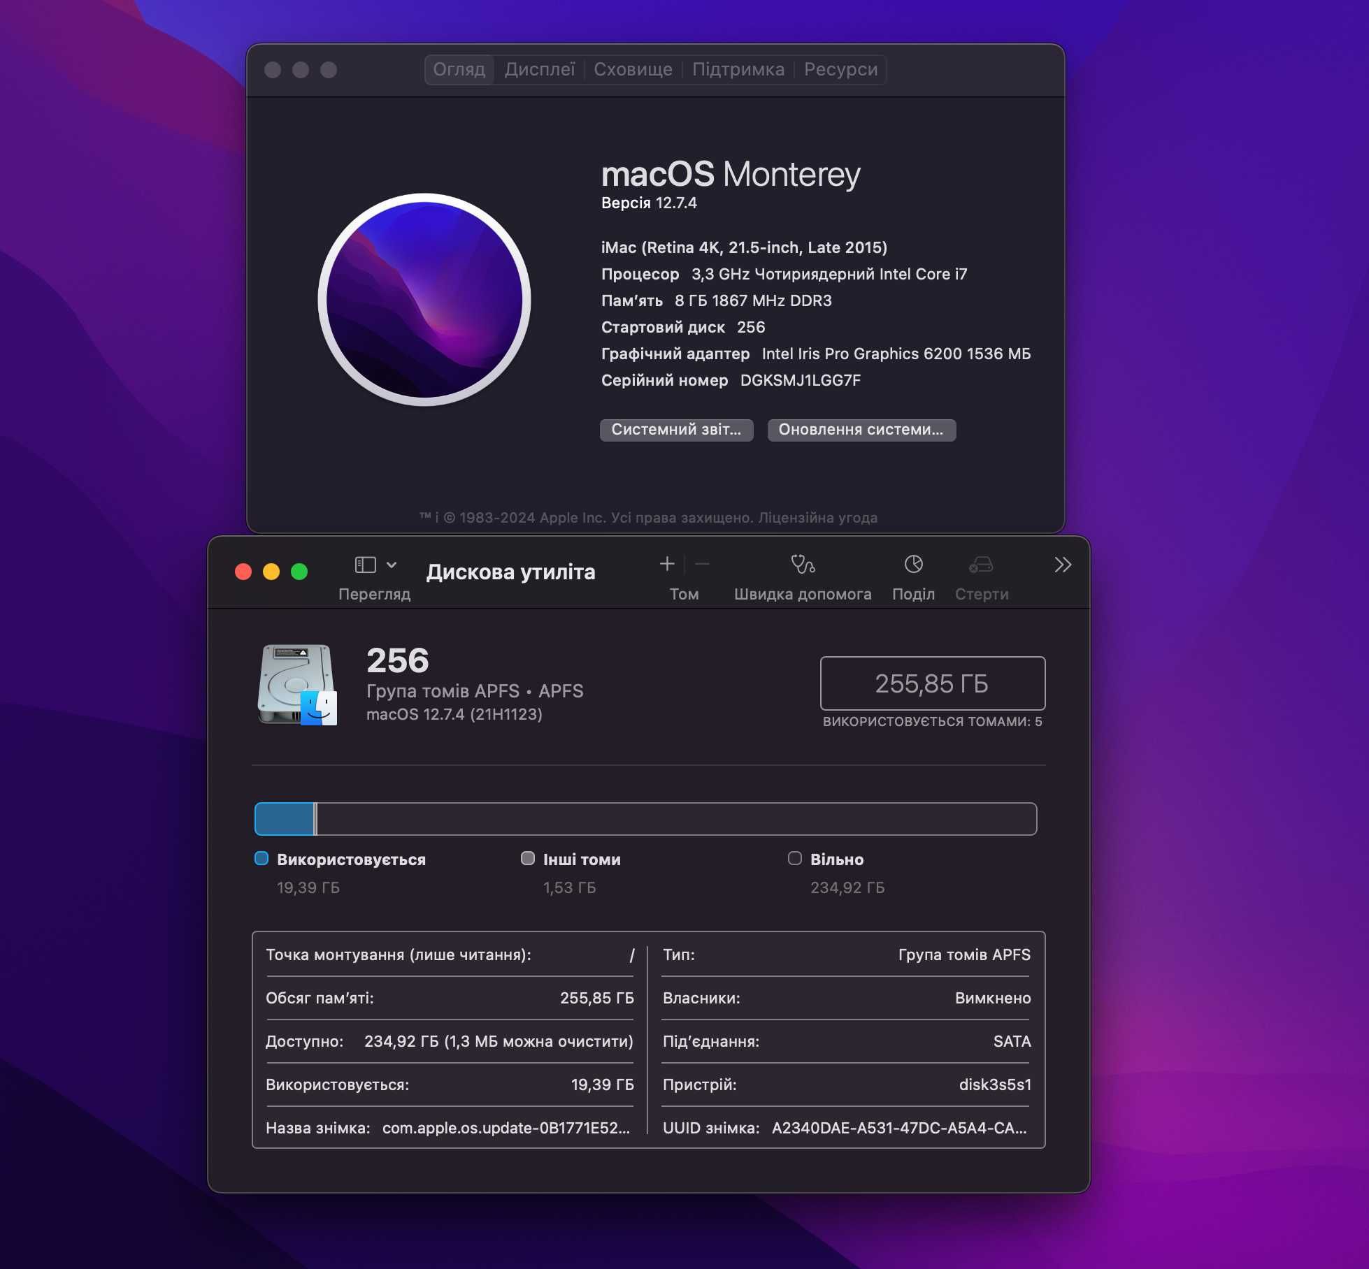Click the gray Інші томи legend swatch
This screenshot has width=1369, height=1269.
point(528,858)
